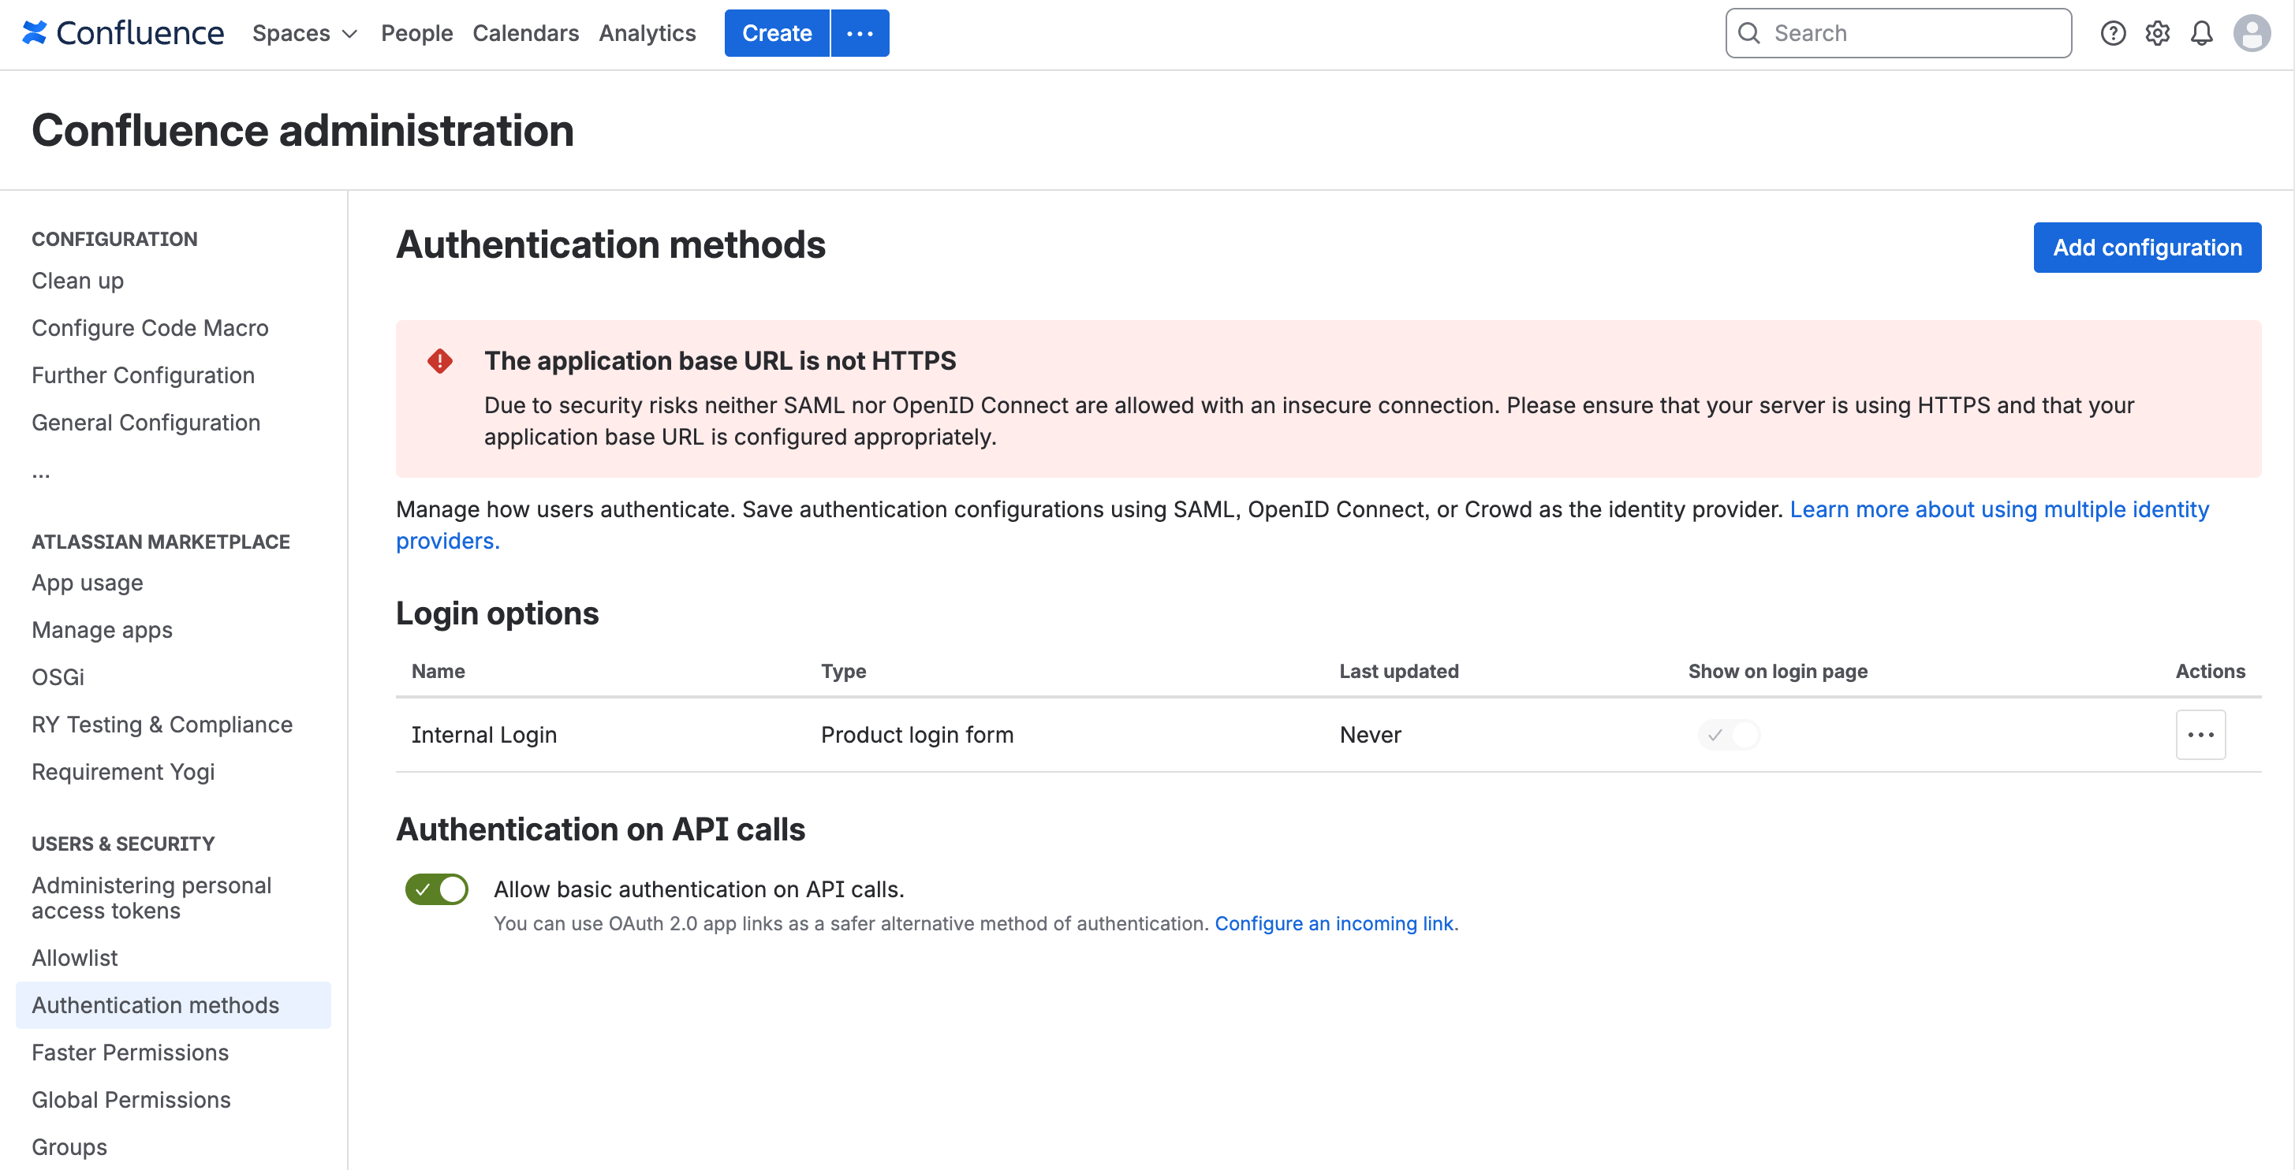2295x1170 pixels.
Task: Open App usage
Action: pos(88,583)
